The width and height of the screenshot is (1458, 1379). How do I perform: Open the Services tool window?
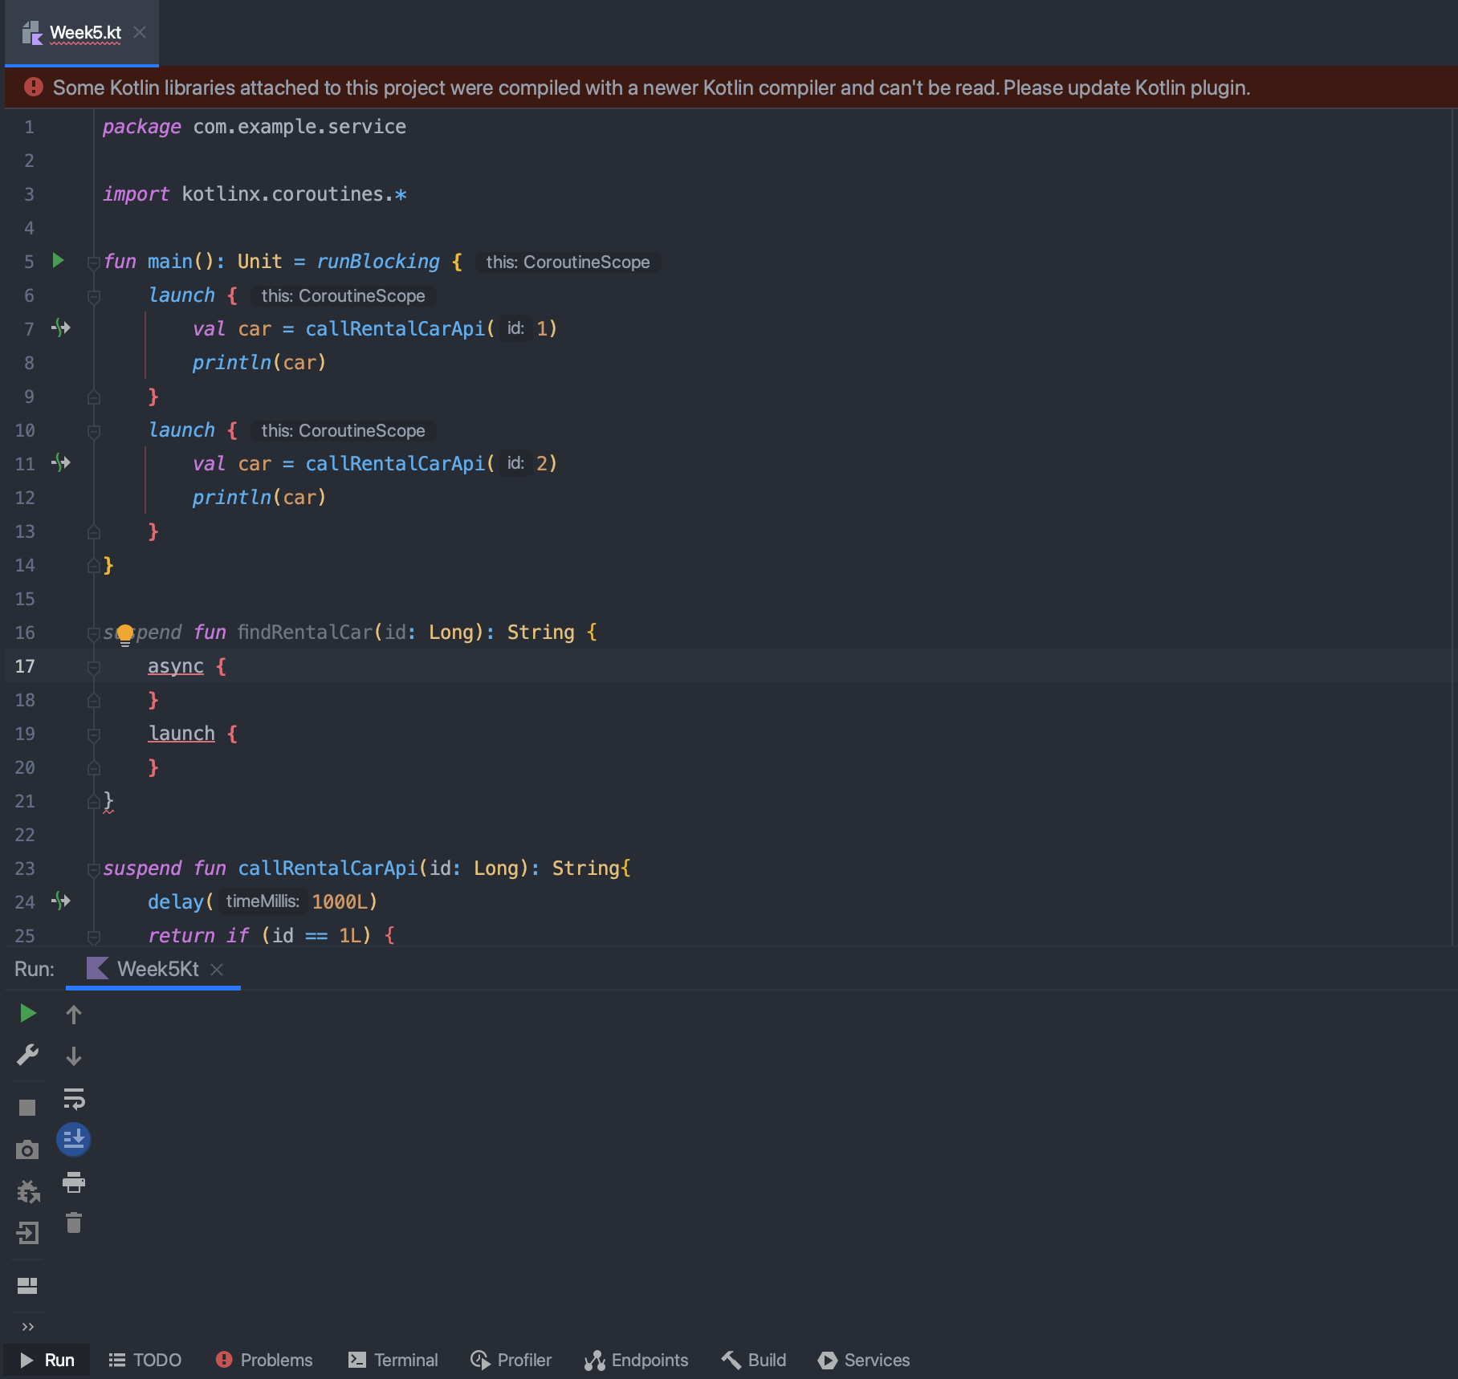click(x=864, y=1360)
